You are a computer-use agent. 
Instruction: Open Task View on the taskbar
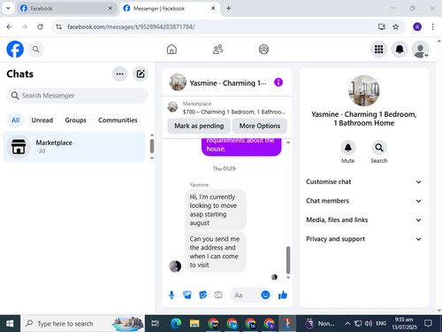click(x=155, y=324)
